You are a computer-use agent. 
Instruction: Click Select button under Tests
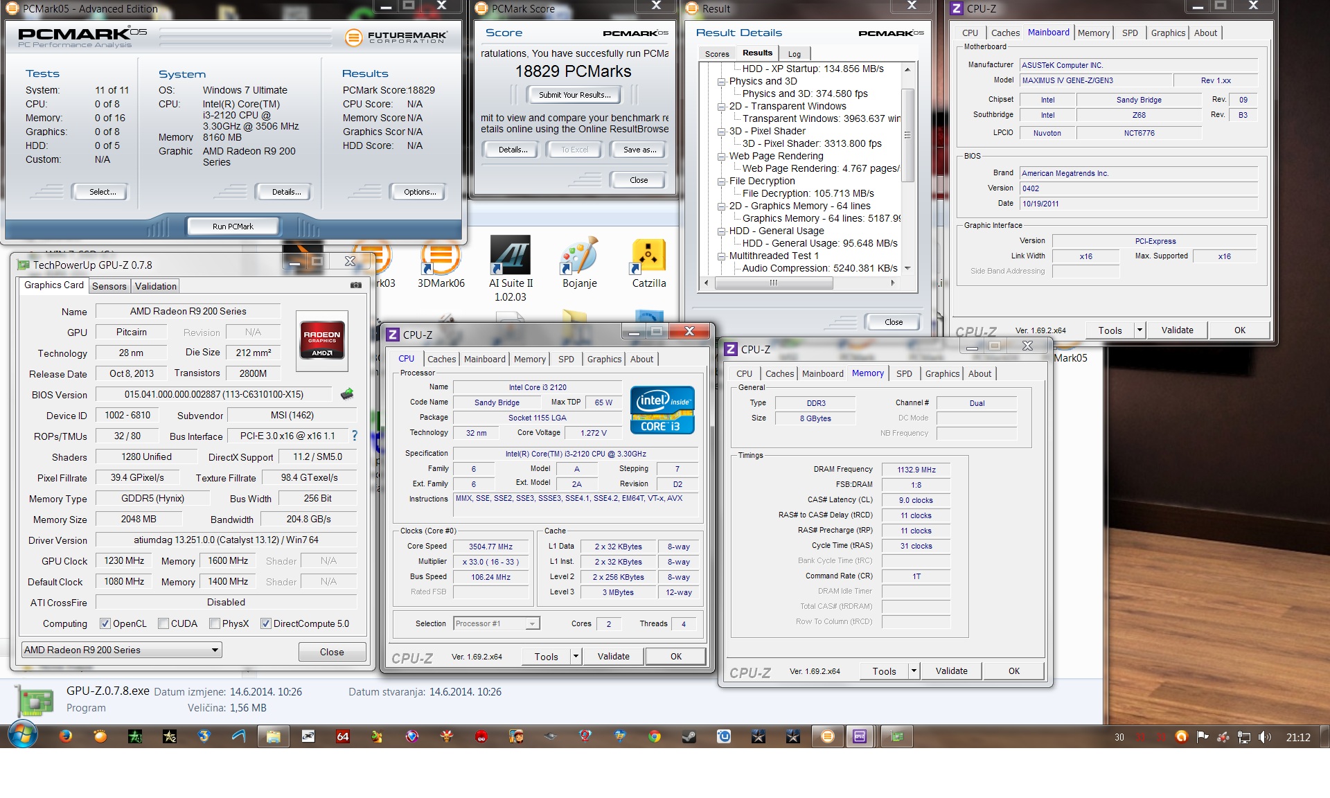coord(103,192)
